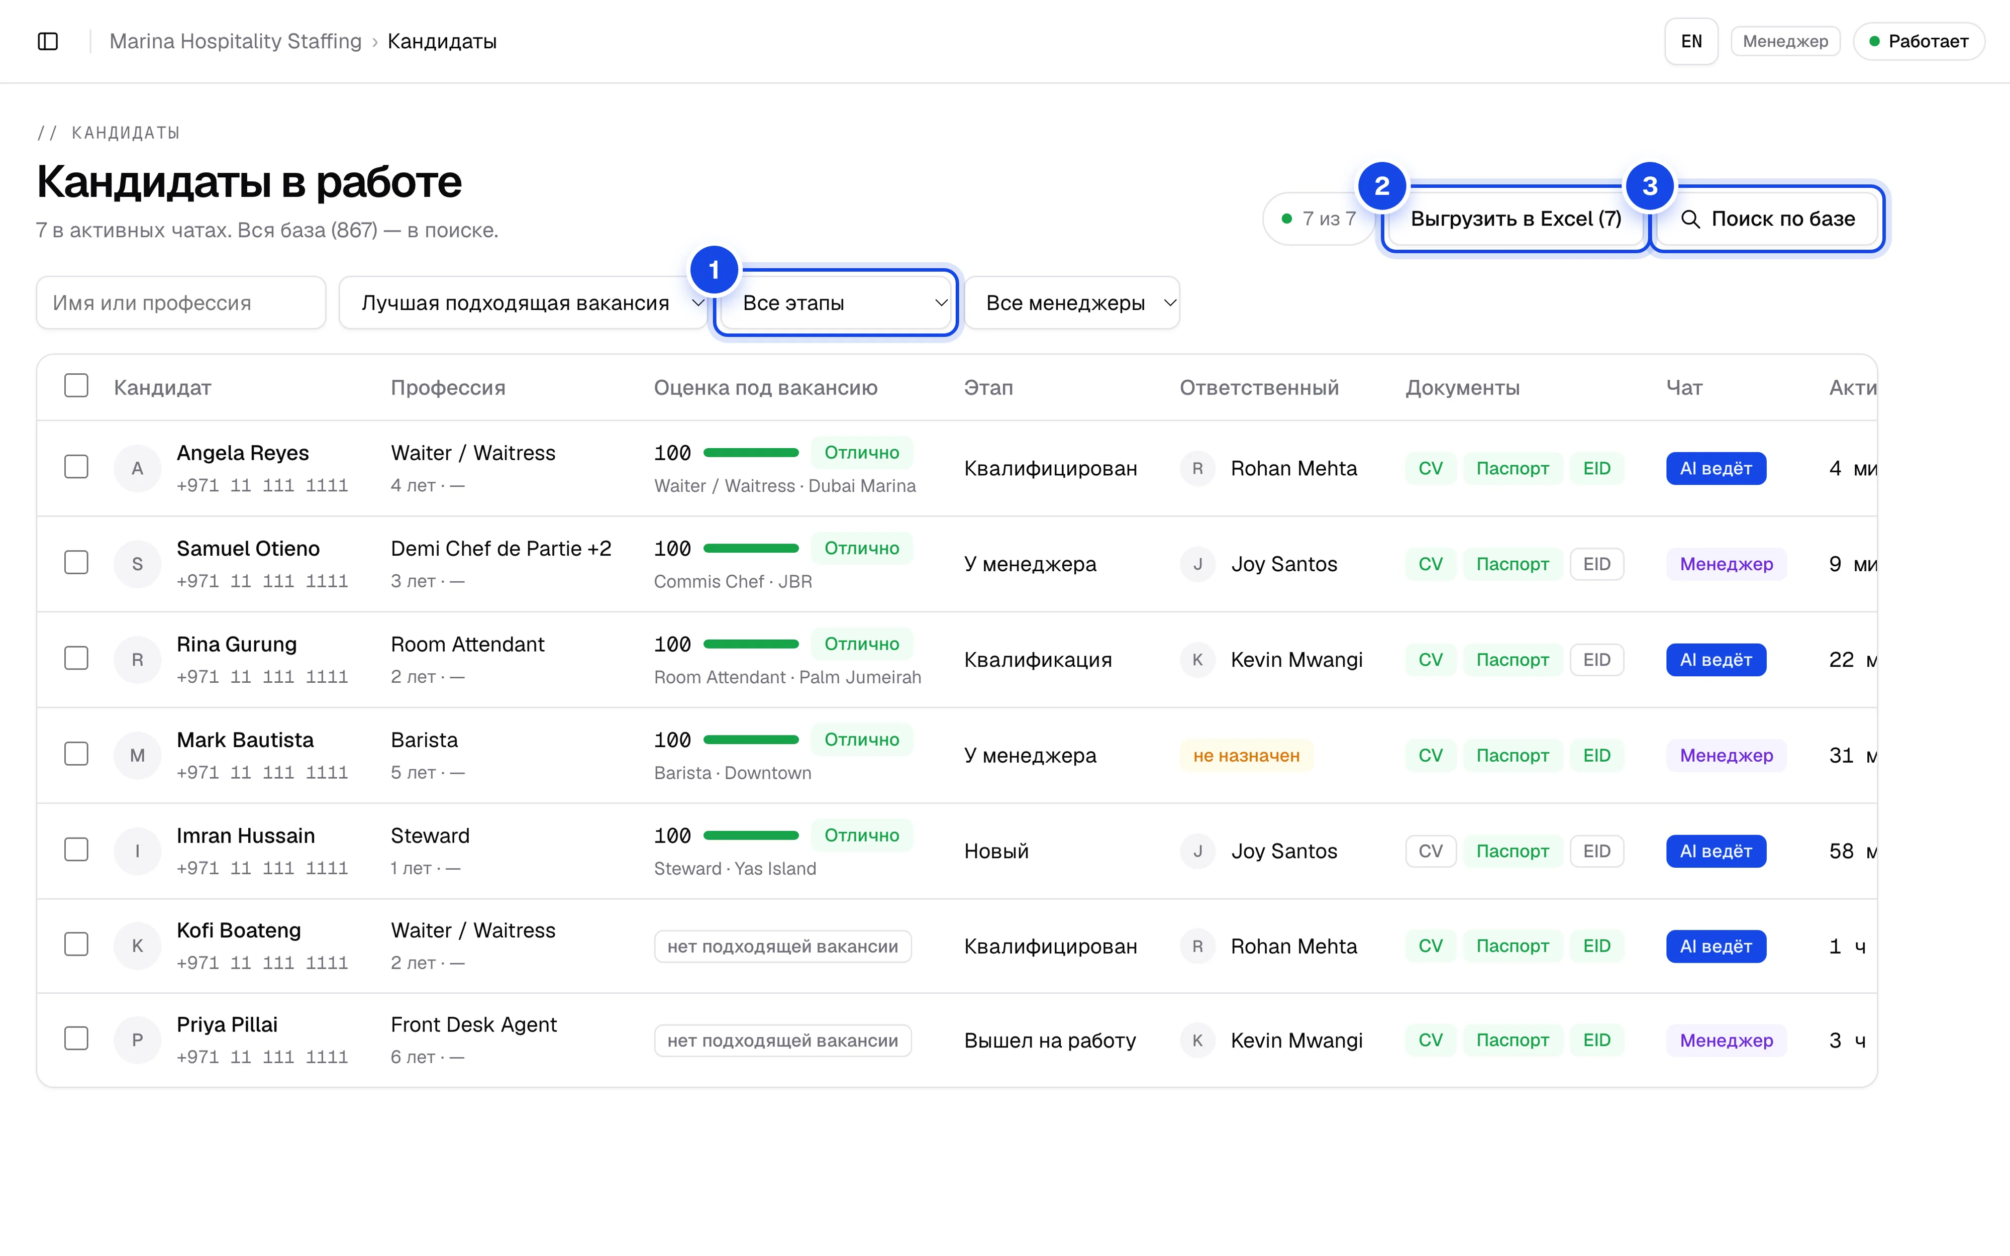The height and width of the screenshot is (1256, 2010).
Task: Select the Priya Pillai row checkbox
Action: 76,1038
